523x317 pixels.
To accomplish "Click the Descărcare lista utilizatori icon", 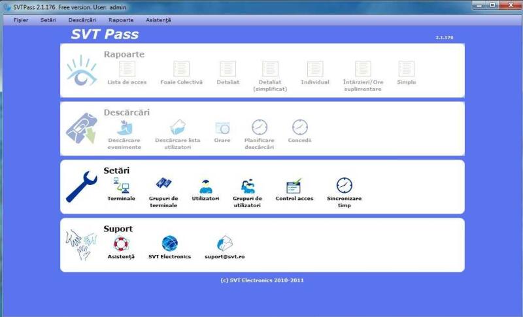I will click(178, 127).
